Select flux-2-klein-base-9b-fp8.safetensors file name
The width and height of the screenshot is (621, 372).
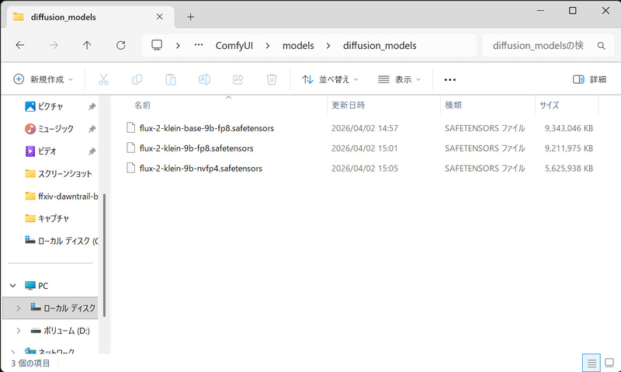click(x=206, y=128)
